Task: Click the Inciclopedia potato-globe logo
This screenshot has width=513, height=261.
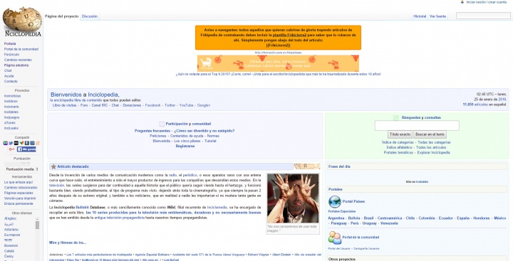Action: [x=22, y=21]
